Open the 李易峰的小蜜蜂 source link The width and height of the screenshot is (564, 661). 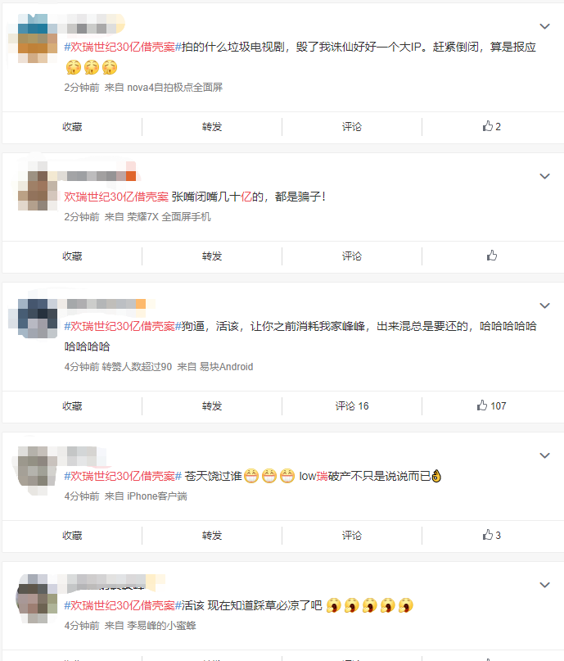click(162, 626)
